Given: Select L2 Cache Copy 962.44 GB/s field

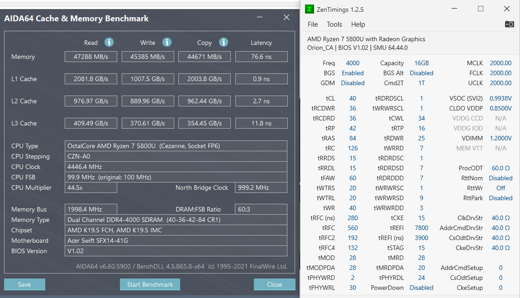Looking at the screenshot, I should pos(205,101).
